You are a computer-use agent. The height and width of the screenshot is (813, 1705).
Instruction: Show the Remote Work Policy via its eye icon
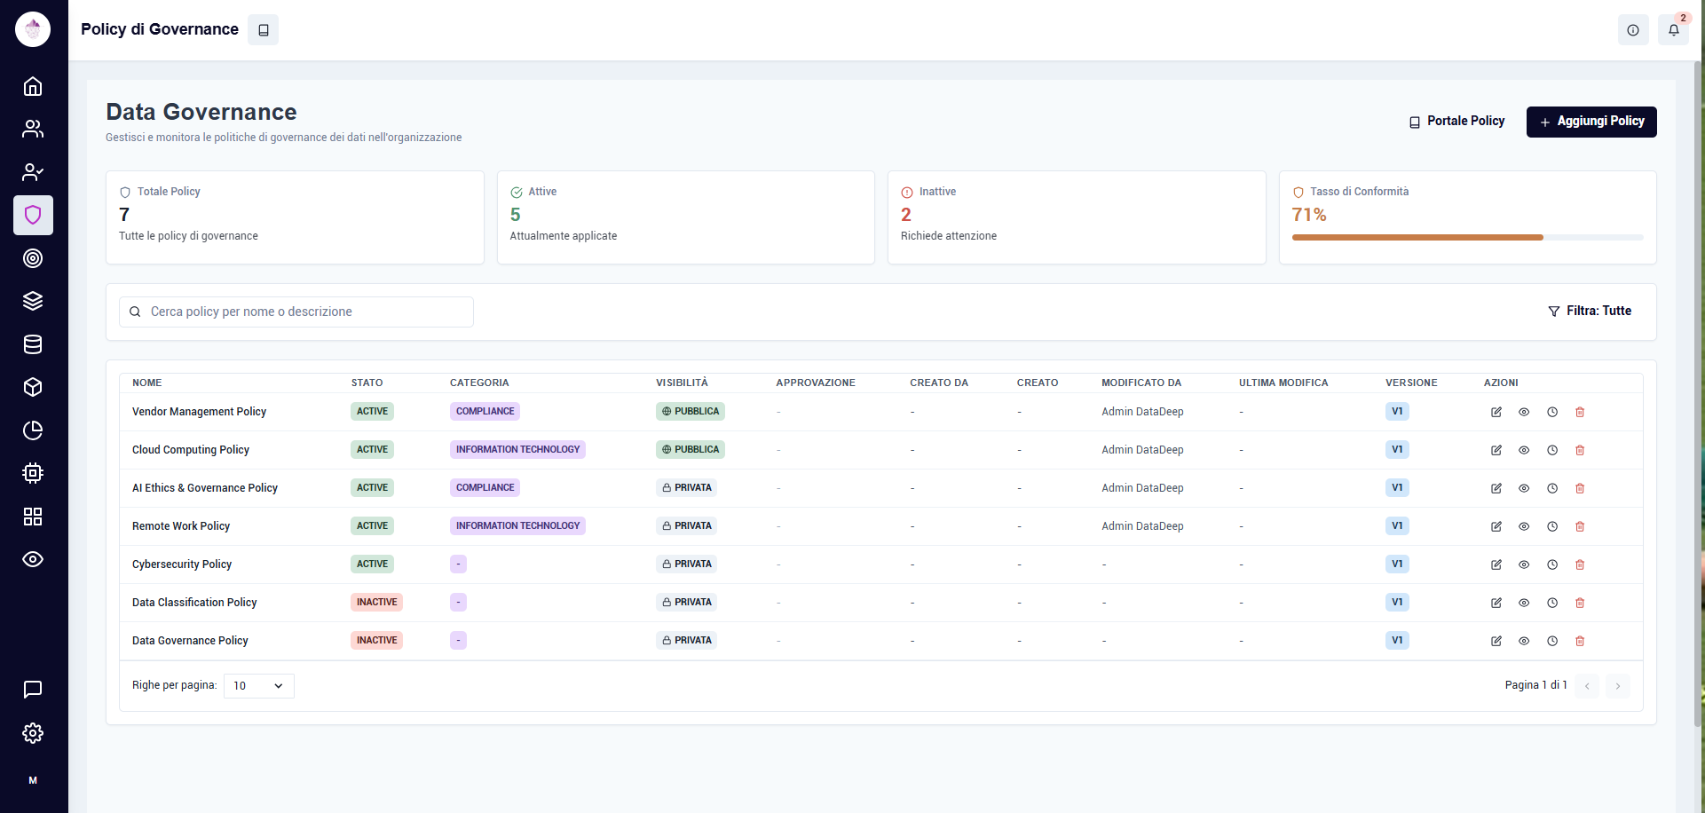tap(1525, 526)
